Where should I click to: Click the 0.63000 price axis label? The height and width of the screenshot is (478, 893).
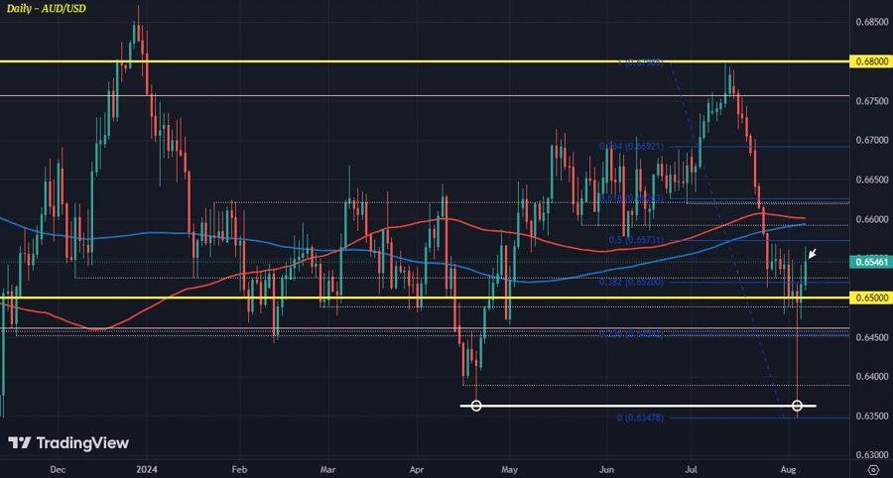(x=871, y=455)
